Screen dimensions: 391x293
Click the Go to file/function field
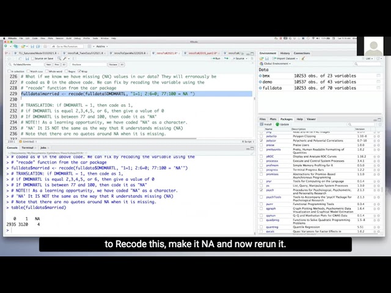point(68,46)
